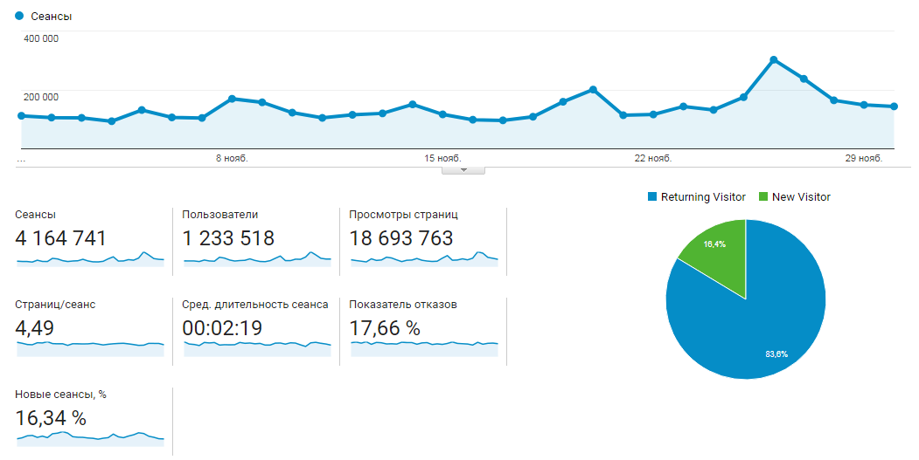This screenshot has height=460, width=919.
Task: Click the sparkline under Новые сеансы, %
Action: click(x=90, y=436)
